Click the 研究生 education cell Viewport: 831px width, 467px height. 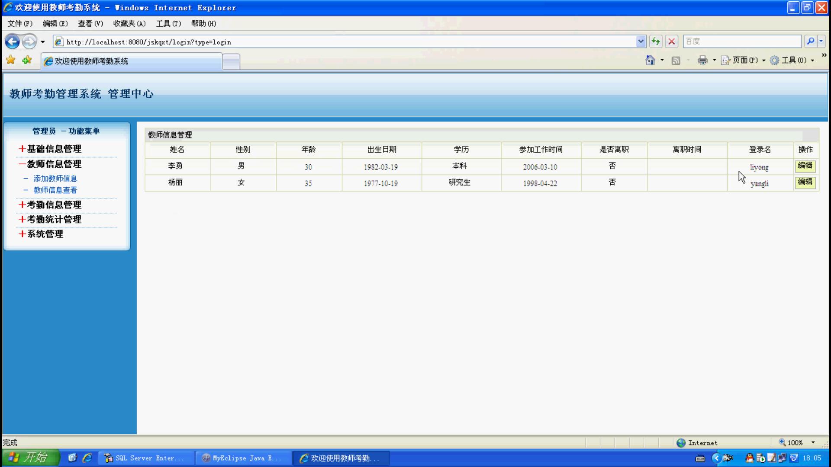[461, 183]
